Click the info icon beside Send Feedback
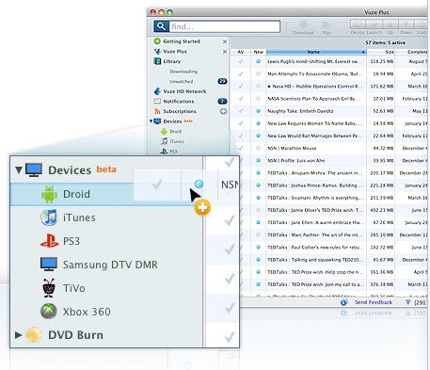Screen dimensions: 430x370 [344, 302]
